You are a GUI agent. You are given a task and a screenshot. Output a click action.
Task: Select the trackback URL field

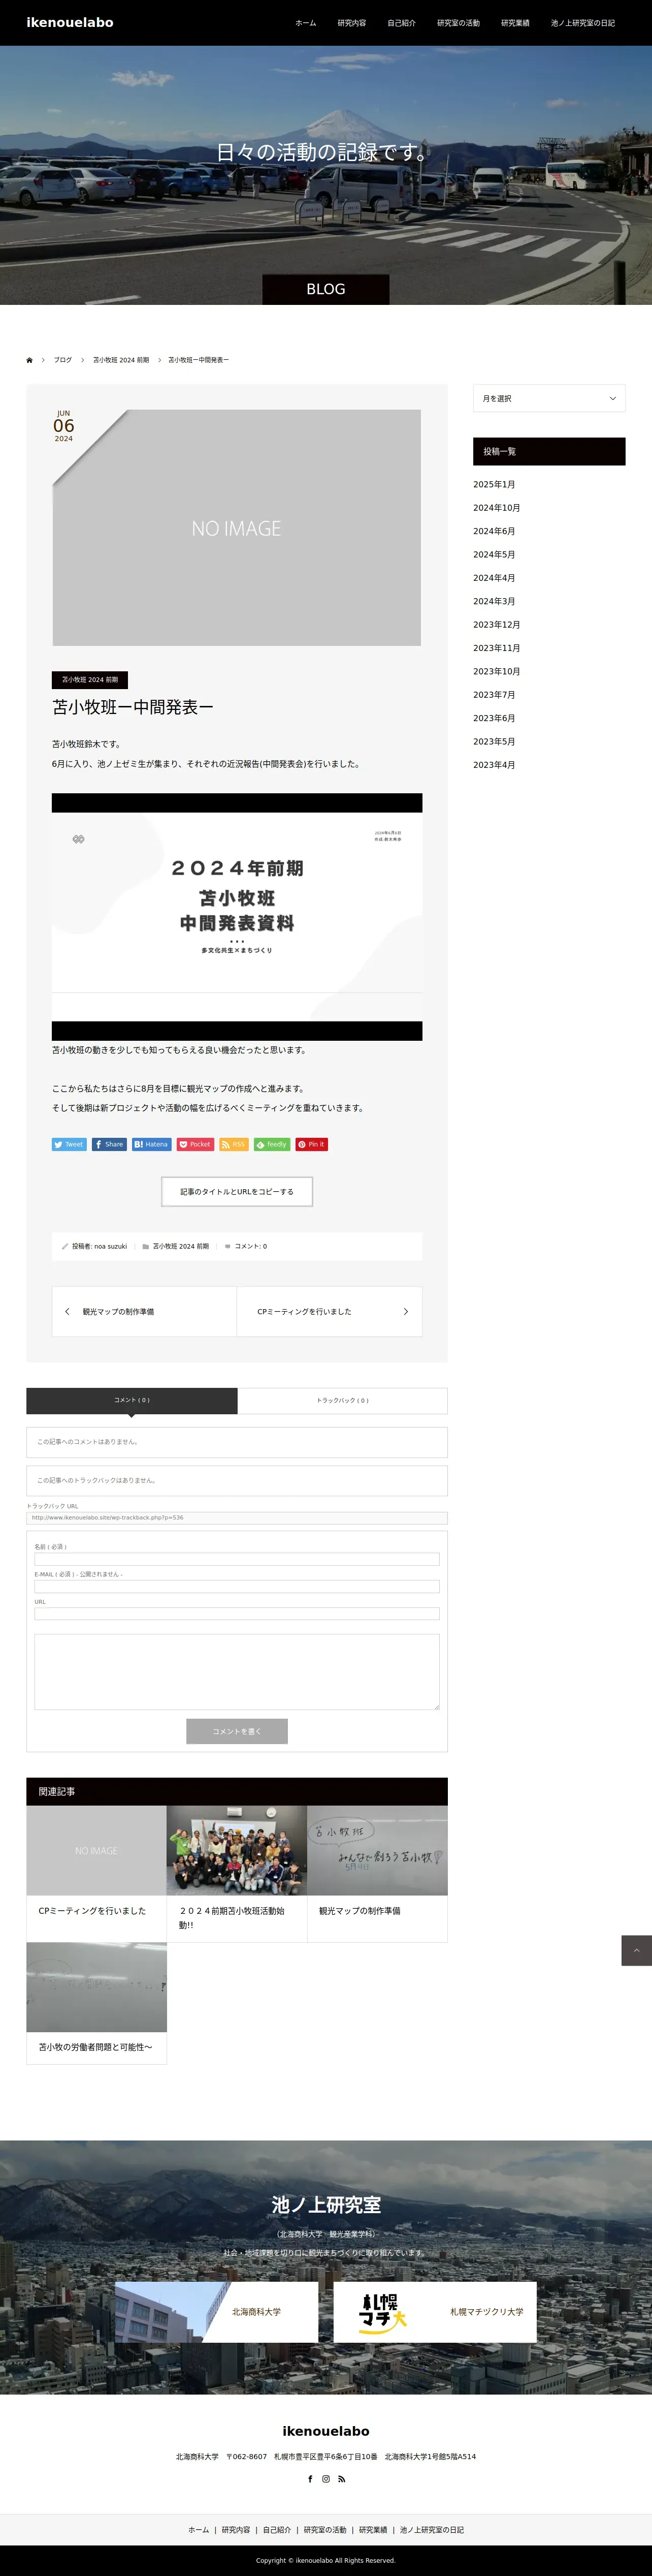point(237,1517)
